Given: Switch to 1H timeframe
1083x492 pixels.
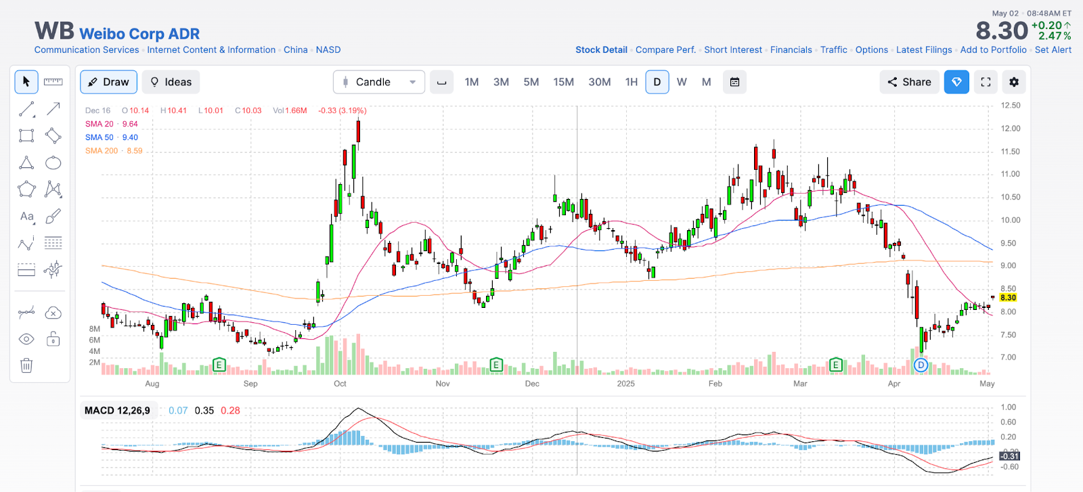Looking at the screenshot, I should 632,82.
